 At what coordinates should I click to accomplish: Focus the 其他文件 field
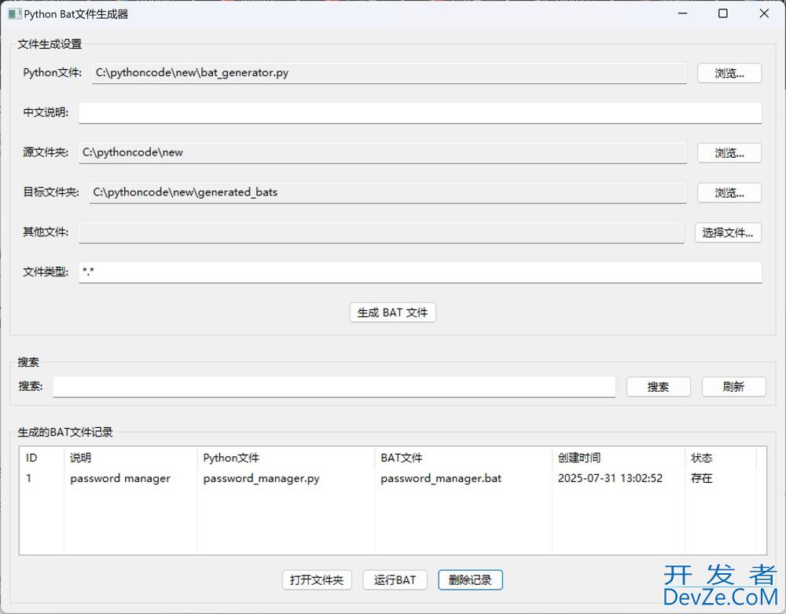[381, 232]
